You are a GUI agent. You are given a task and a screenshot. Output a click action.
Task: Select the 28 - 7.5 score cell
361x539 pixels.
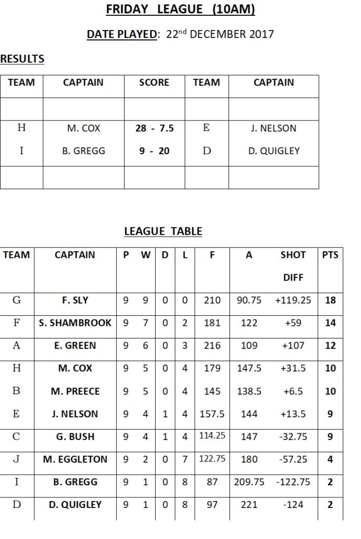[154, 128]
